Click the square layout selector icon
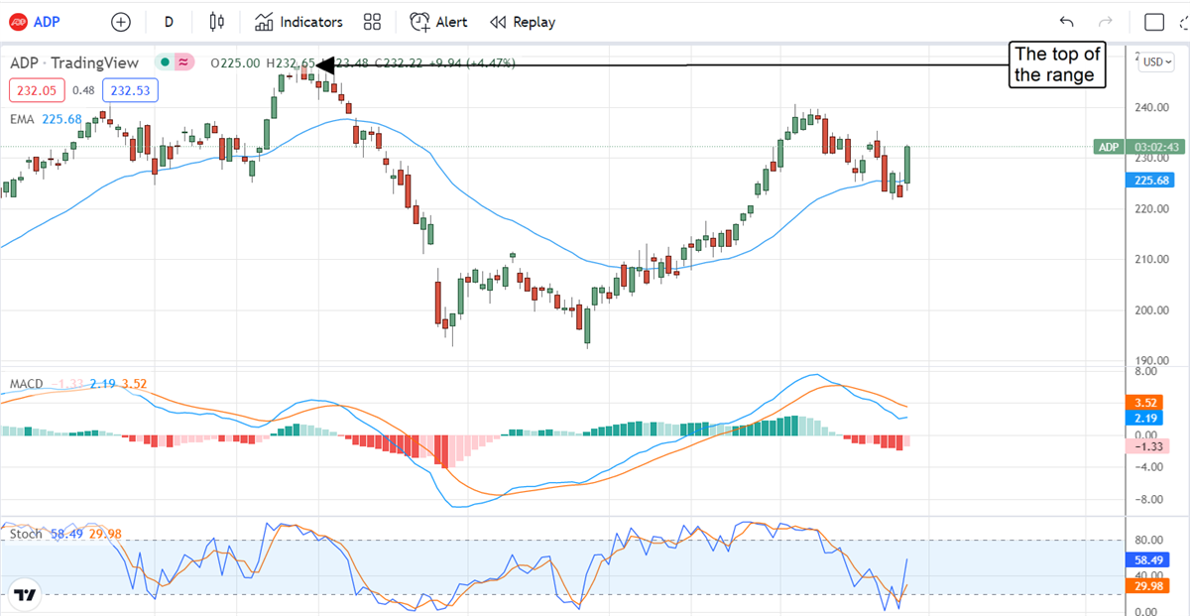 (1154, 22)
